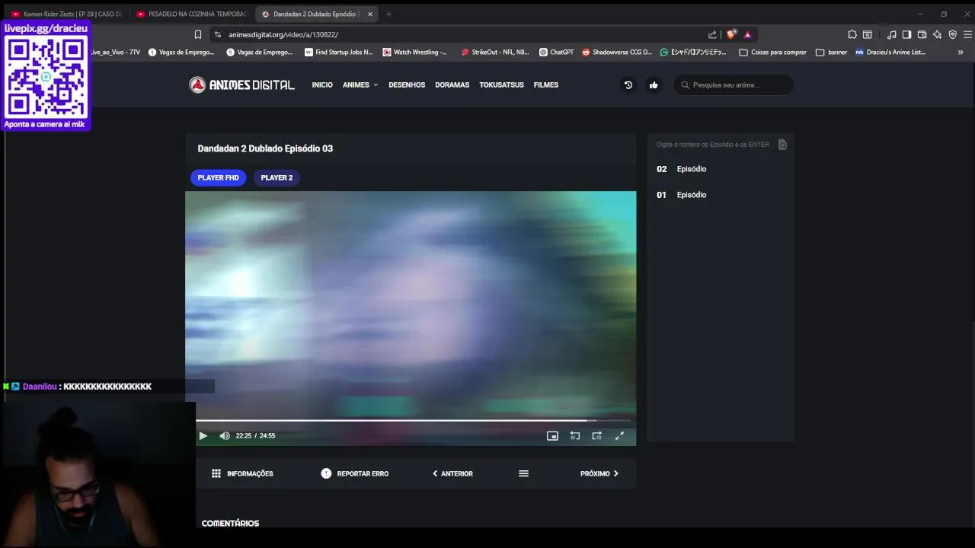Go to Anterior episode

(x=452, y=473)
